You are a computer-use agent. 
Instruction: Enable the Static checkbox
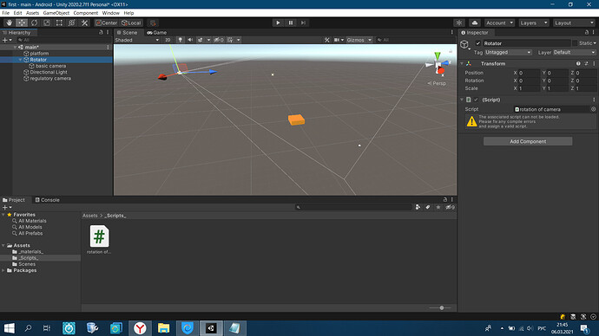click(x=575, y=43)
